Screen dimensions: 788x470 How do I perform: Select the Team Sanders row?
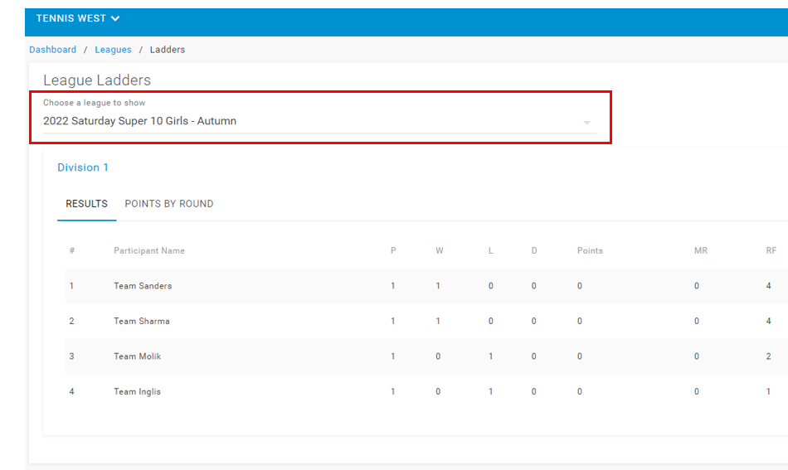(x=426, y=286)
